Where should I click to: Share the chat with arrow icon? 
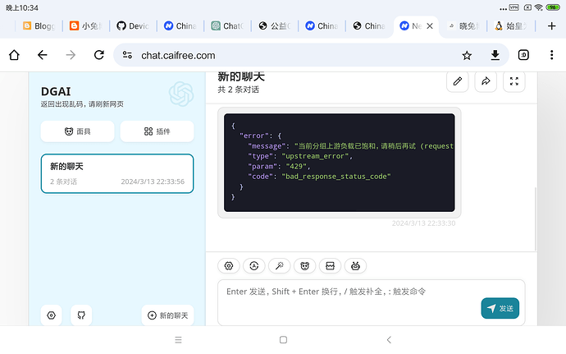(x=486, y=81)
